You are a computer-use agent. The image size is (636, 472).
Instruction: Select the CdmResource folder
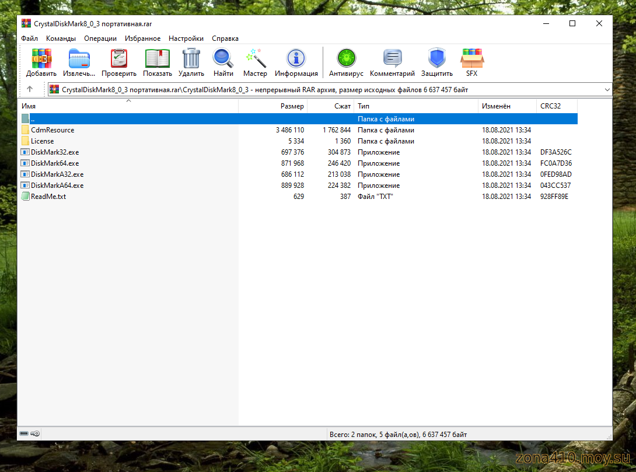point(52,130)
